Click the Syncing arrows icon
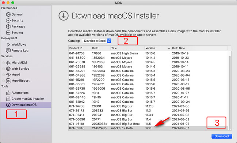The height and width of the screenshot is (143, 237). (8, 32)
